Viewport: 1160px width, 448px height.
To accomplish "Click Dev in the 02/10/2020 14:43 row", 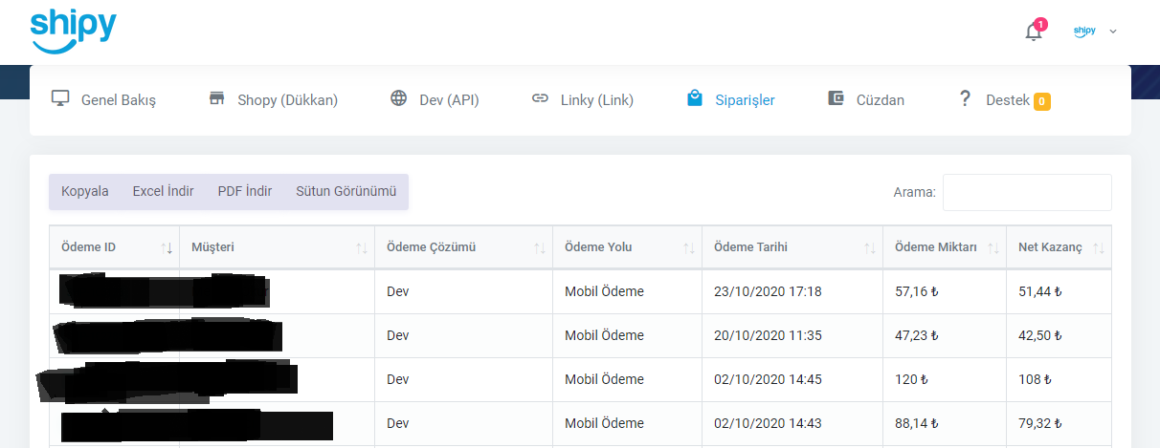I will [397, 423].
